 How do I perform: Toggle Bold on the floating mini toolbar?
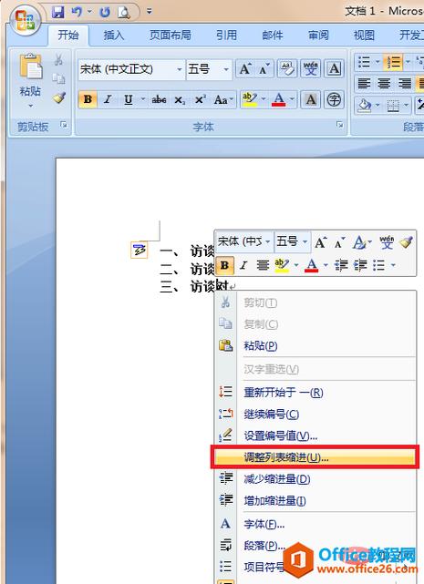pos(224,265)
